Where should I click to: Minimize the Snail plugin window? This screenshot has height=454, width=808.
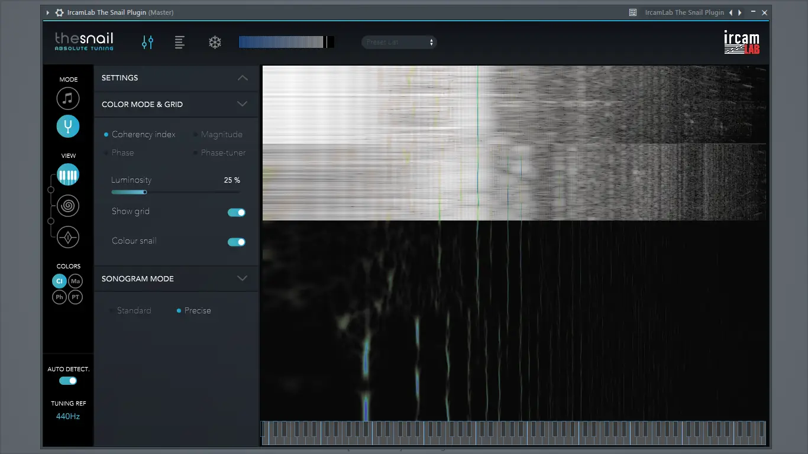click(x=753, y=12)
